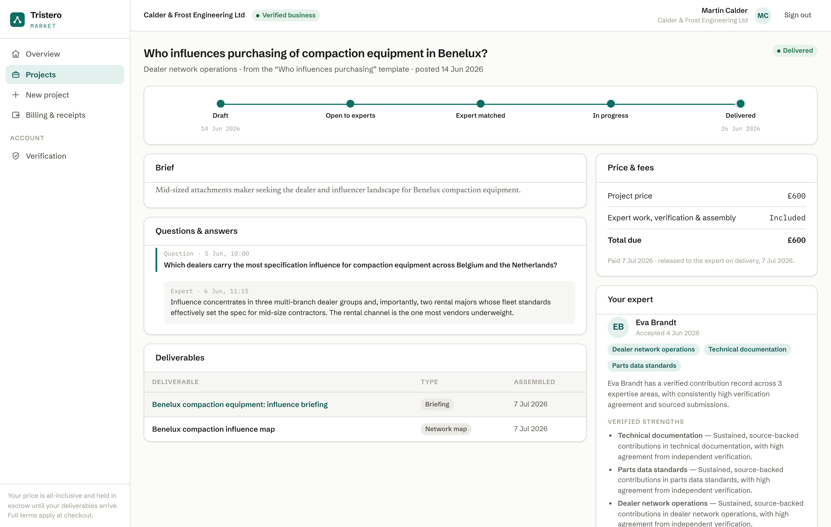Image resolution: width=831 pixels, height=527 pixels.
Task: Click the Draft timeline step marker
Action: [220, 103]
